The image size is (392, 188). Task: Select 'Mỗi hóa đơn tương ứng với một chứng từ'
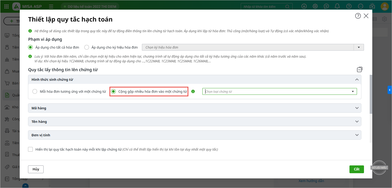(35, 91)
